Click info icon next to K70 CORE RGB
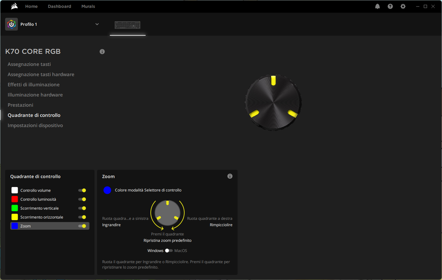 [x=102, y=51]
